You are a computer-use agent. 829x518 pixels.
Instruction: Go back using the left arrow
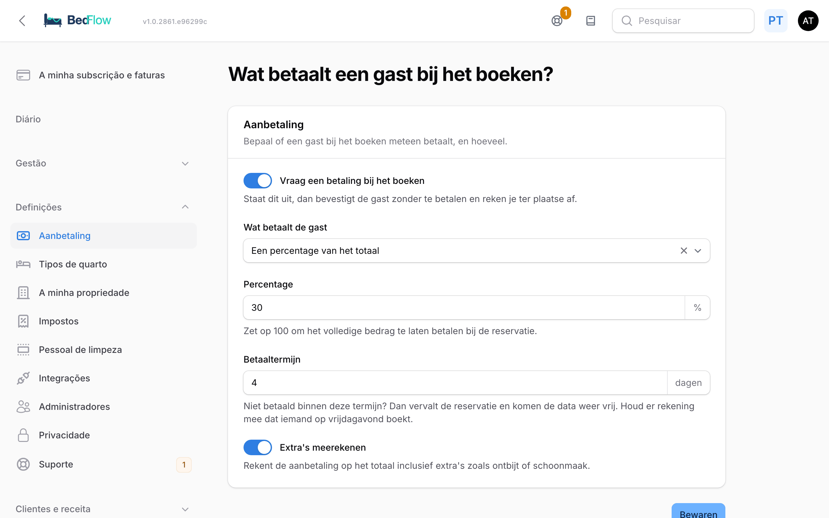click(x=22, y=21)
